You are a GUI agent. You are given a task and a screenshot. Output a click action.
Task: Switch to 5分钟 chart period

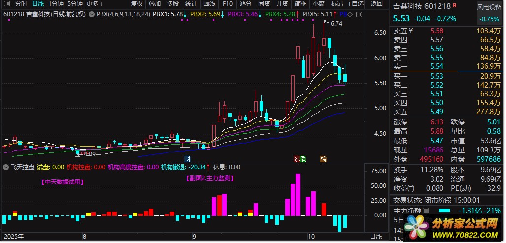[75, 4]
